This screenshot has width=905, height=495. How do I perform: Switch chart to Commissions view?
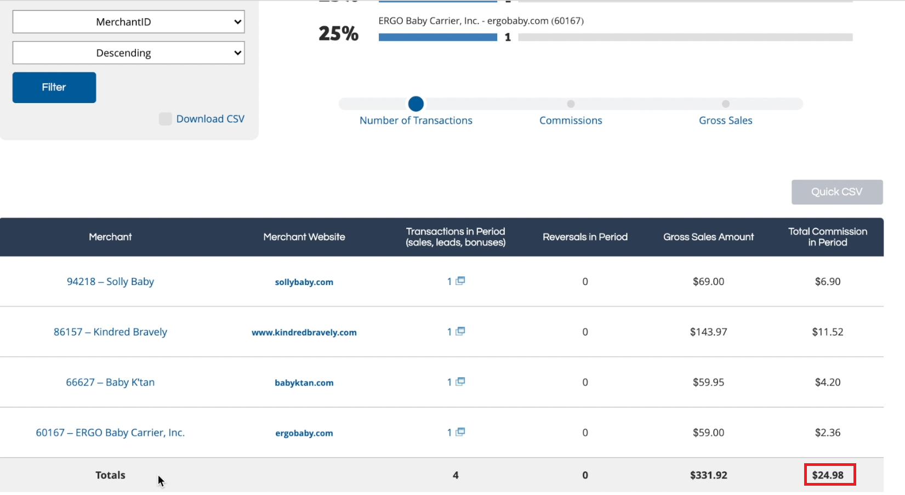point(571,121)
